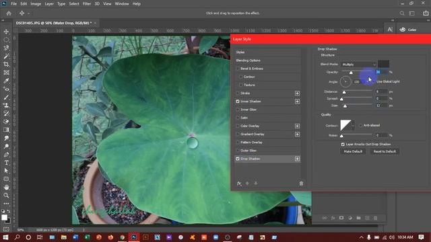
Task: Click the Noise percentage field
Action: 382,135
